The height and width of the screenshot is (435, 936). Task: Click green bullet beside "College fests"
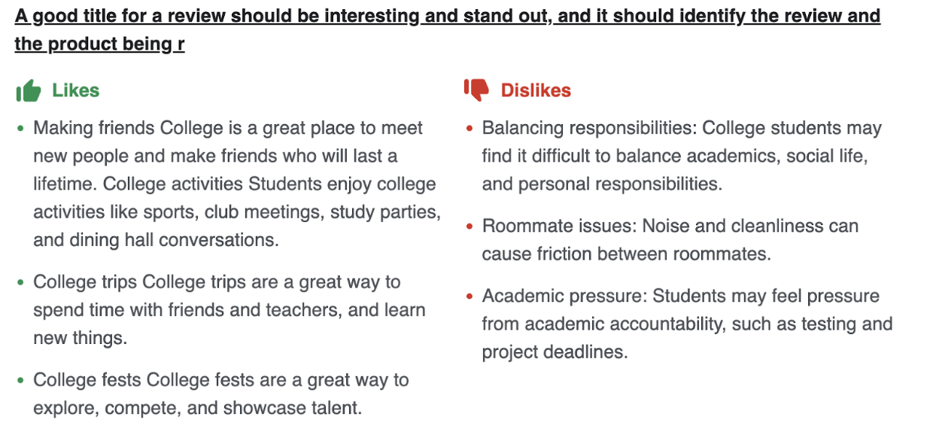coord(20,381)
